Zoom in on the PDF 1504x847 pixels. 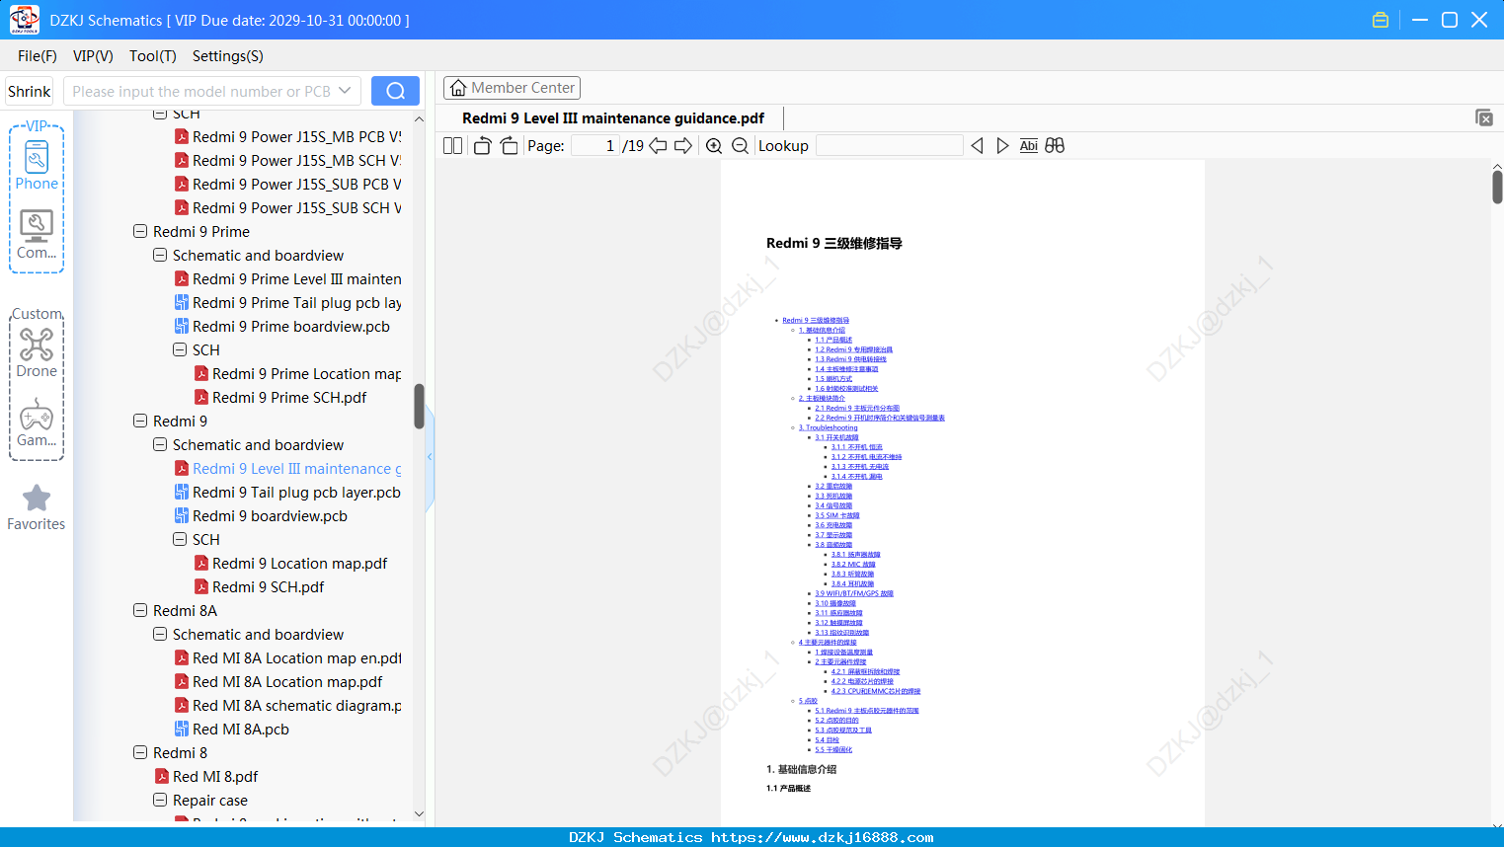click(714, 146)
